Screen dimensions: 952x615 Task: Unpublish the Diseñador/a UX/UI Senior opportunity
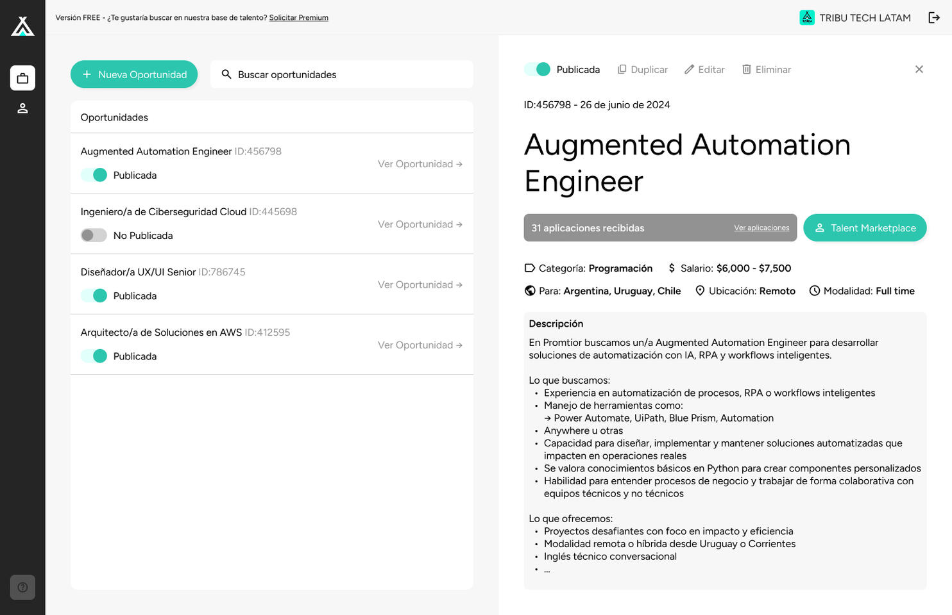pyautogui.click(x=94, y=295)
